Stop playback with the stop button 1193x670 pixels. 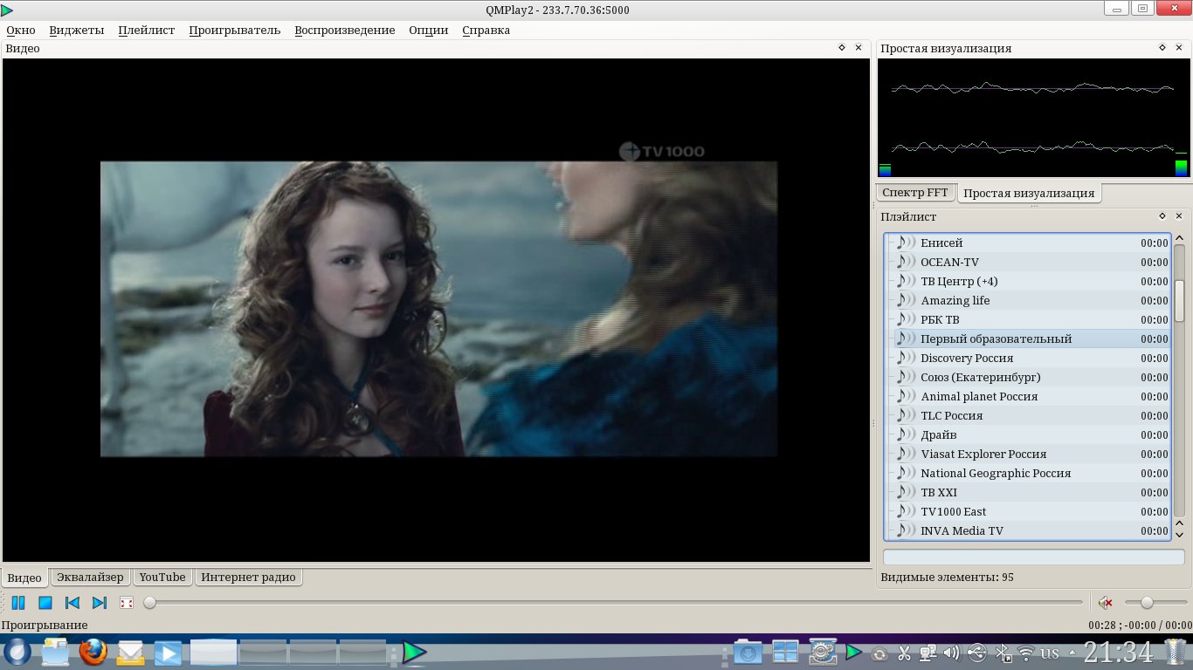point(45,603)
